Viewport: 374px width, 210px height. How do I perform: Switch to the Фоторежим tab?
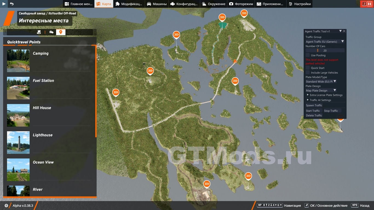click(x=241, y=4)
